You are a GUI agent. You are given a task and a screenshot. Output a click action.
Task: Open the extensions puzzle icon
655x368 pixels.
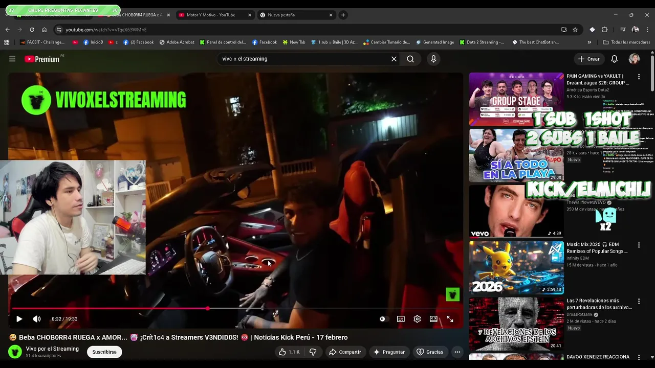tap(604, 30)
